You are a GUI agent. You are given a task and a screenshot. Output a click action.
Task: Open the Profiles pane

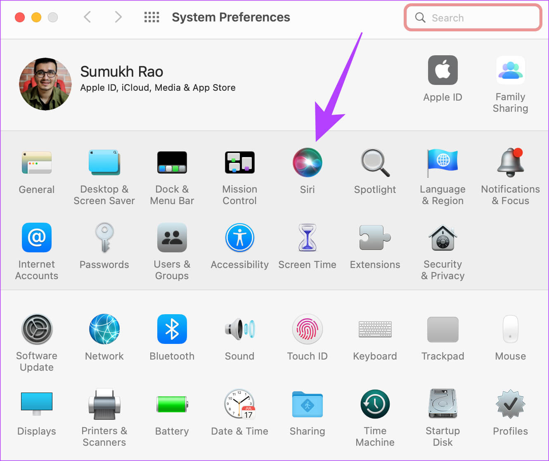(x=511, y=404)
